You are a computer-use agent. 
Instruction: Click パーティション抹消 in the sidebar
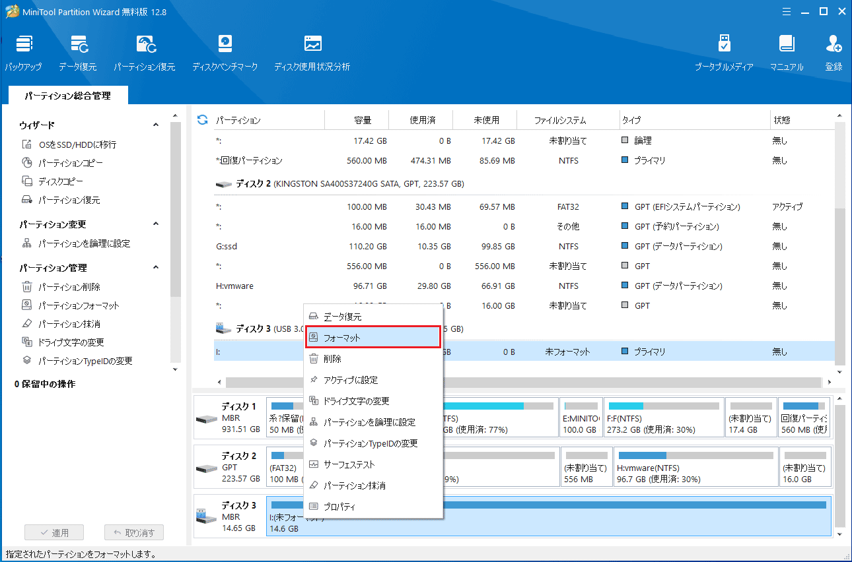61,324
